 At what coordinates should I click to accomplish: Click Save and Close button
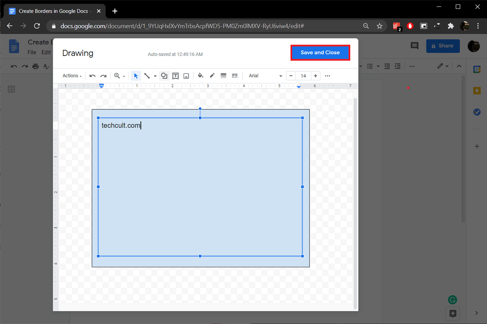coord(320,53)
